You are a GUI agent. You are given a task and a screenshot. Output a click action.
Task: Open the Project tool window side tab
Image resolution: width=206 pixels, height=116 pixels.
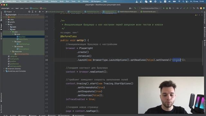point(1,26)
